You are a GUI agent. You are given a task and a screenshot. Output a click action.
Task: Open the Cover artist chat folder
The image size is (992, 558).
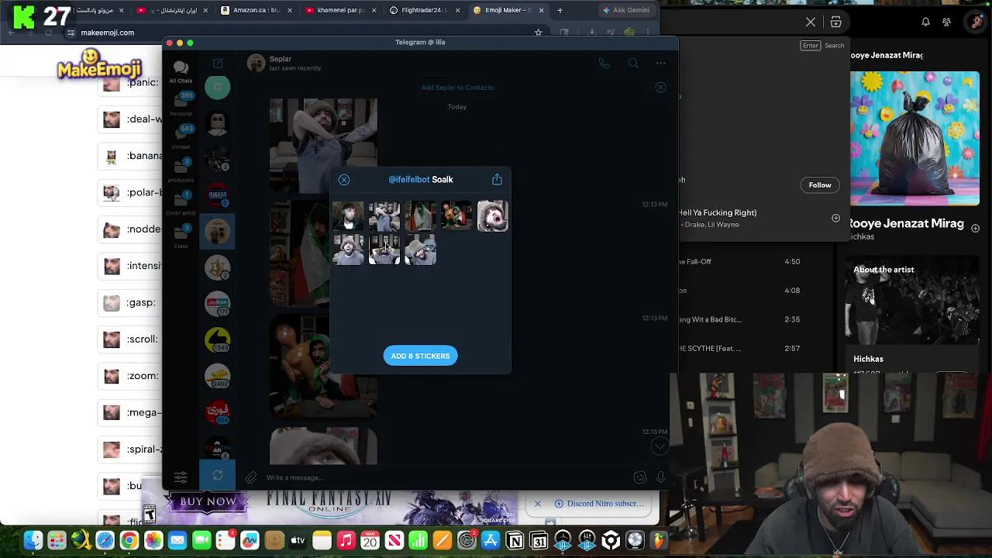click(181, 203)
